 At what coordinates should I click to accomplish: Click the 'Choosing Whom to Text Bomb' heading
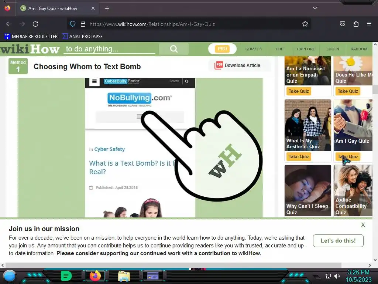[x=87, y=67]
